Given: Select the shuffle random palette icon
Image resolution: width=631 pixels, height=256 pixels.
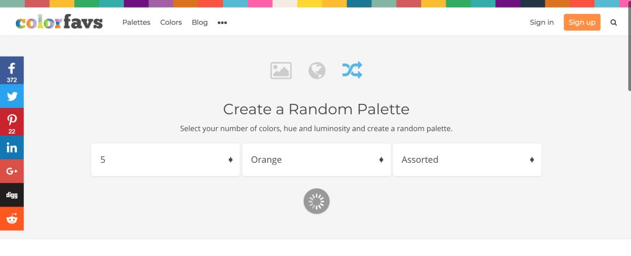Looking at the screenshot, I should point(352,71).
